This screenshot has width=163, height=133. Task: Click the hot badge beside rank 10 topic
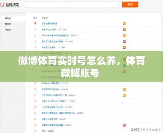(x=124, y=89)
